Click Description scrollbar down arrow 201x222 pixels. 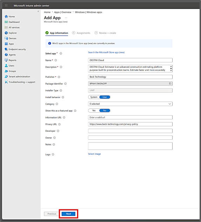pos(171,71)
